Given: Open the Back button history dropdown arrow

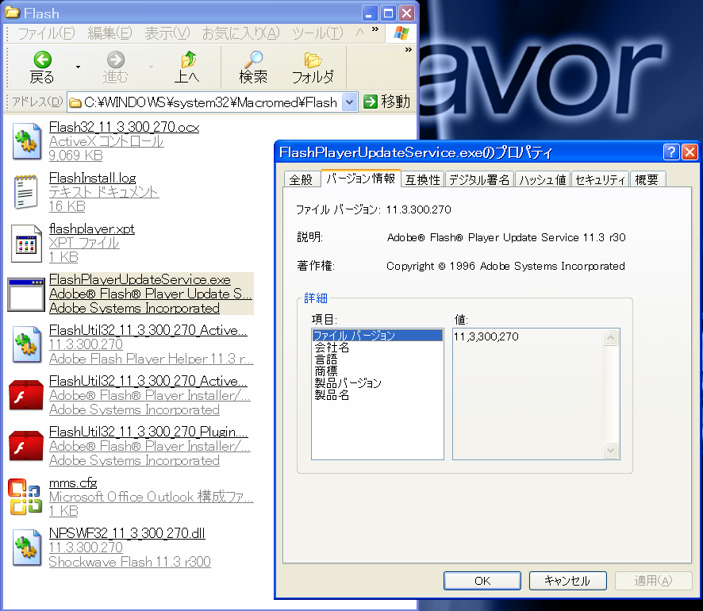Looking at the screenshot, I should [78, 67].
